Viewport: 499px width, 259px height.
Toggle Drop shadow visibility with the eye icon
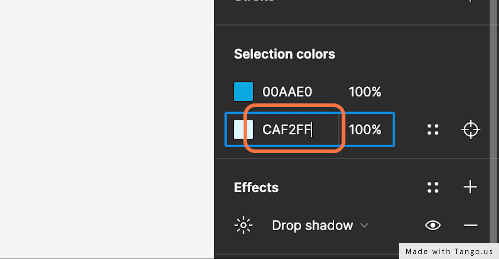pyautogui.click(x=433, y=225)
